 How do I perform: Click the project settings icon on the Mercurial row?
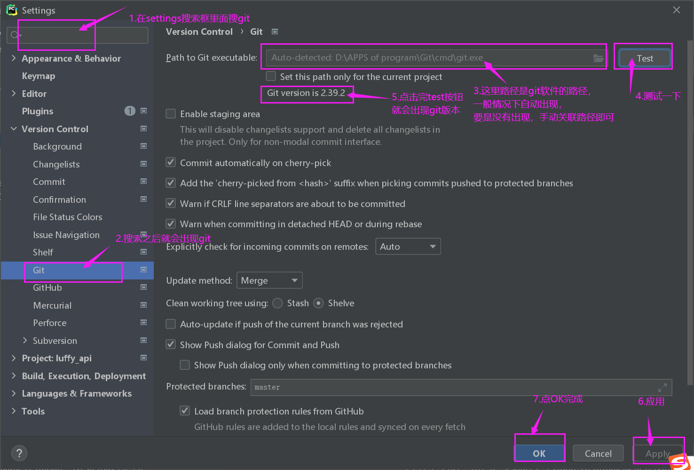[144, 305]
